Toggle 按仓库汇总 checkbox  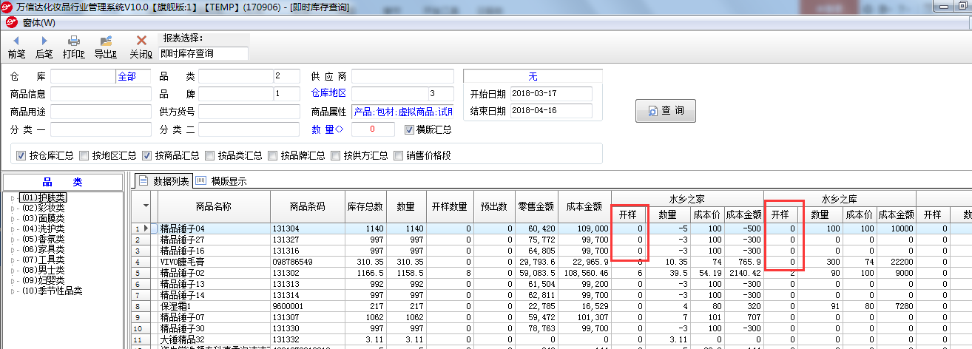point(21,155)
